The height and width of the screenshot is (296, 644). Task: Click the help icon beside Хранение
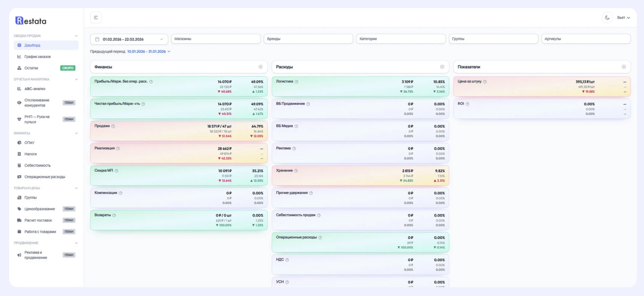296,171
